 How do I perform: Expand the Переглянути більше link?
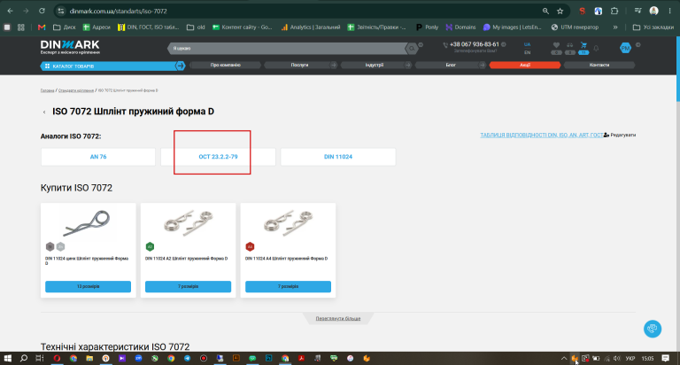click(338, 319)
